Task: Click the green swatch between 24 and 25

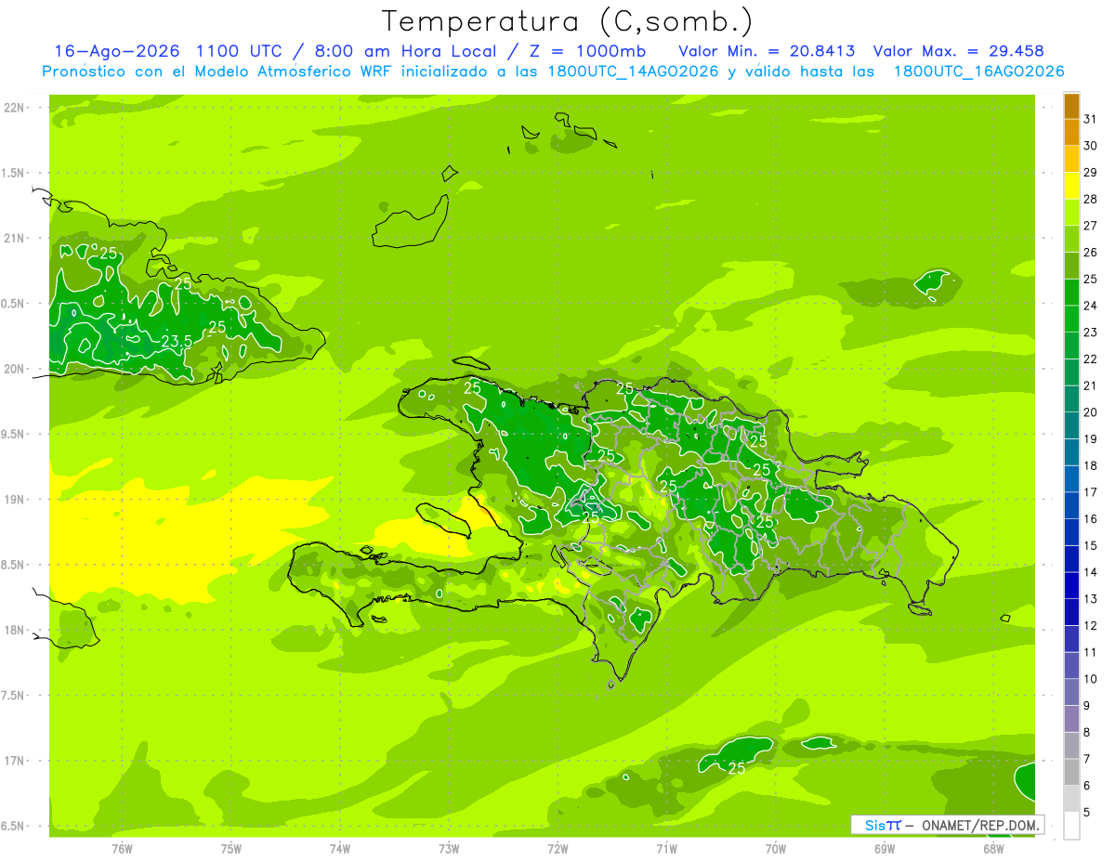Action: coord(1071,292)
